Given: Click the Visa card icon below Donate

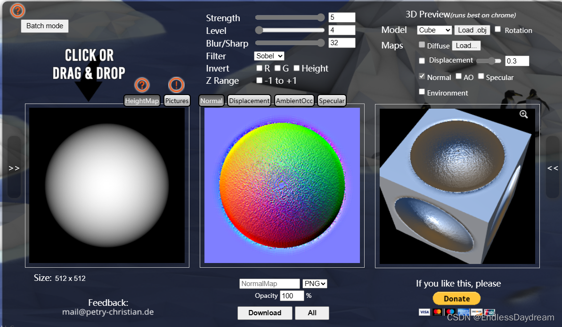Looking at the screenshot, I should click(424, 311).
